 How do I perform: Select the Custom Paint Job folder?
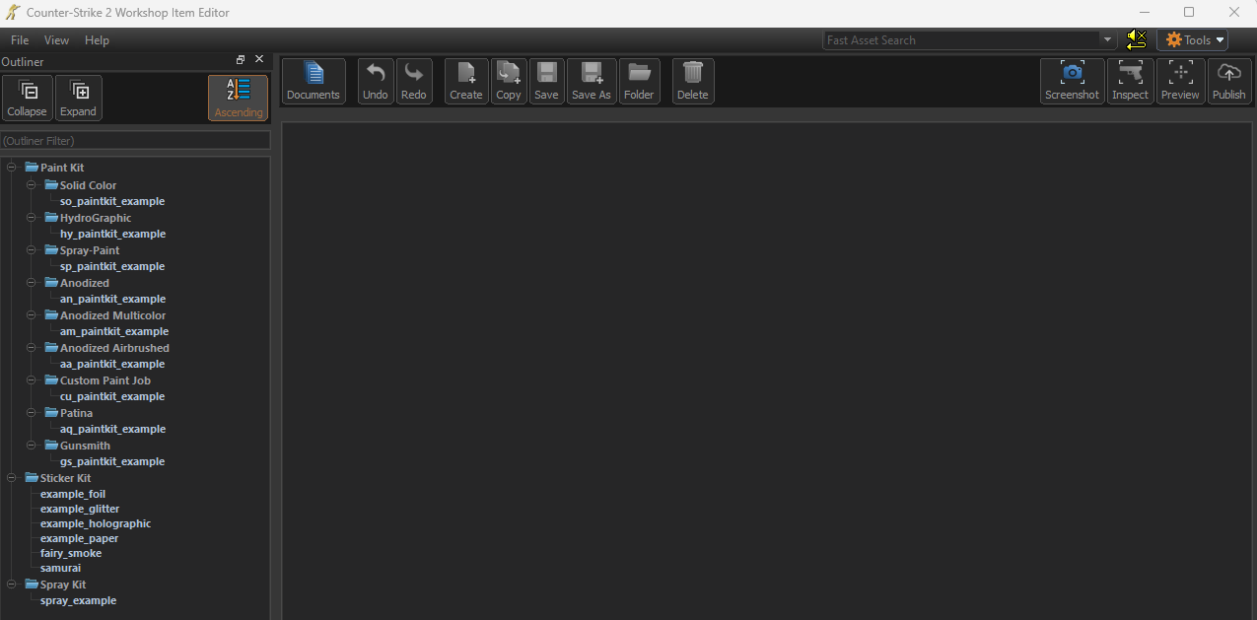click(105, 380)
